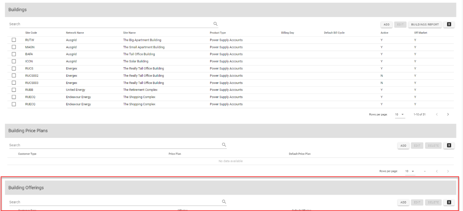Check the RUBB Retirement Complex row
This screenshot has width=463, height=211.
pyautogui.click(x=14, y=90)
